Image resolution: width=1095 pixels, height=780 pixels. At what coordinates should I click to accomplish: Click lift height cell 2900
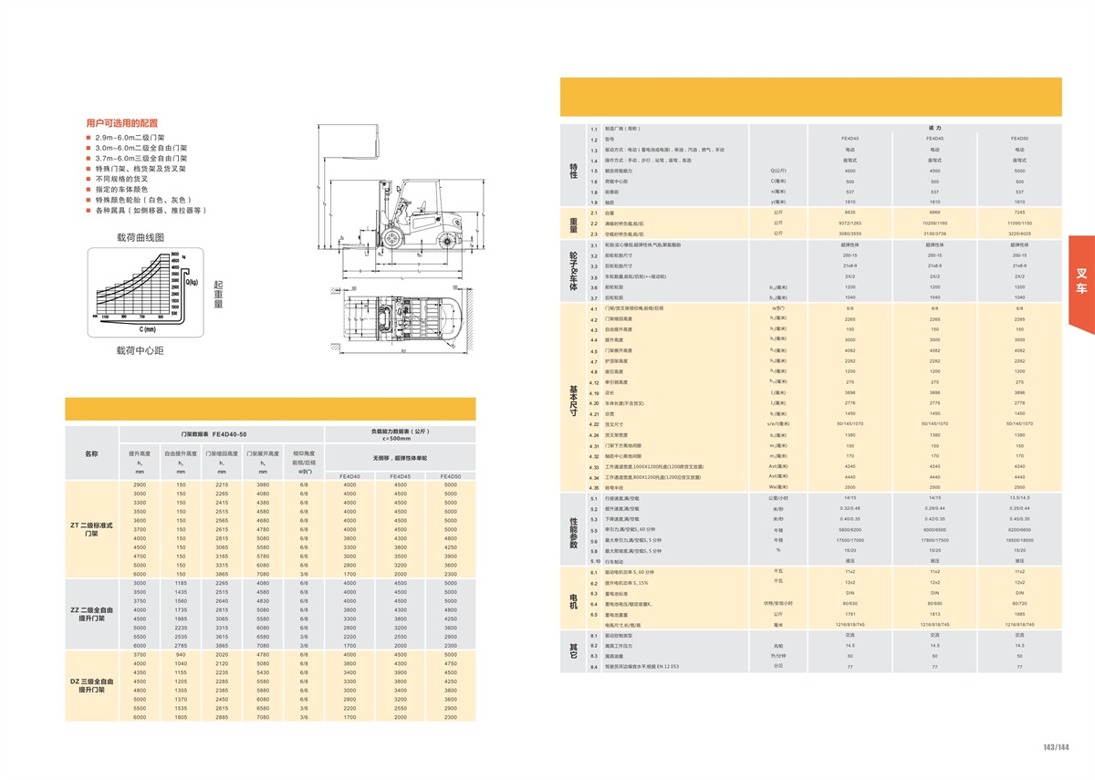(140, 484)
